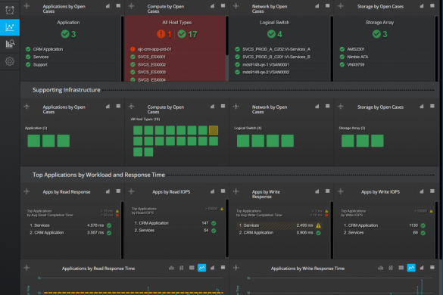Image resolution: width=443 pixels, height=295 pixels.
Task: Open the menu on Apps by Read IOPS widget
Action: tap(223, 191)
